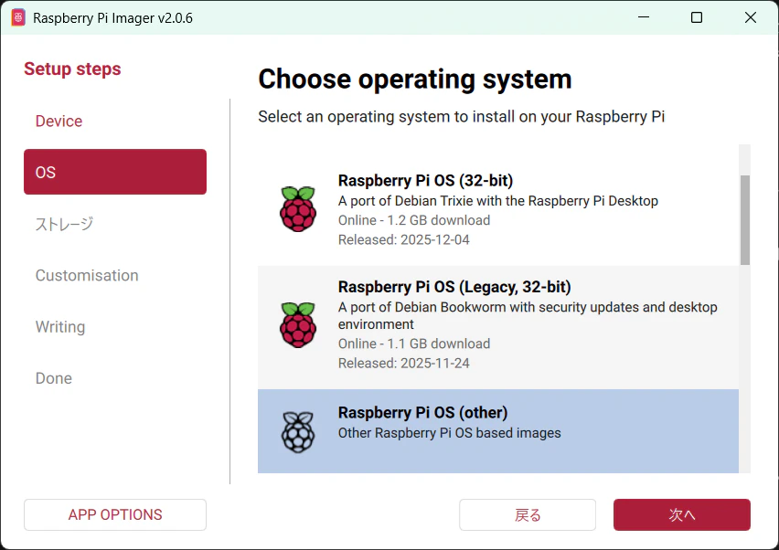
Task: Go to the Device setup step
Action: [115, 122]
